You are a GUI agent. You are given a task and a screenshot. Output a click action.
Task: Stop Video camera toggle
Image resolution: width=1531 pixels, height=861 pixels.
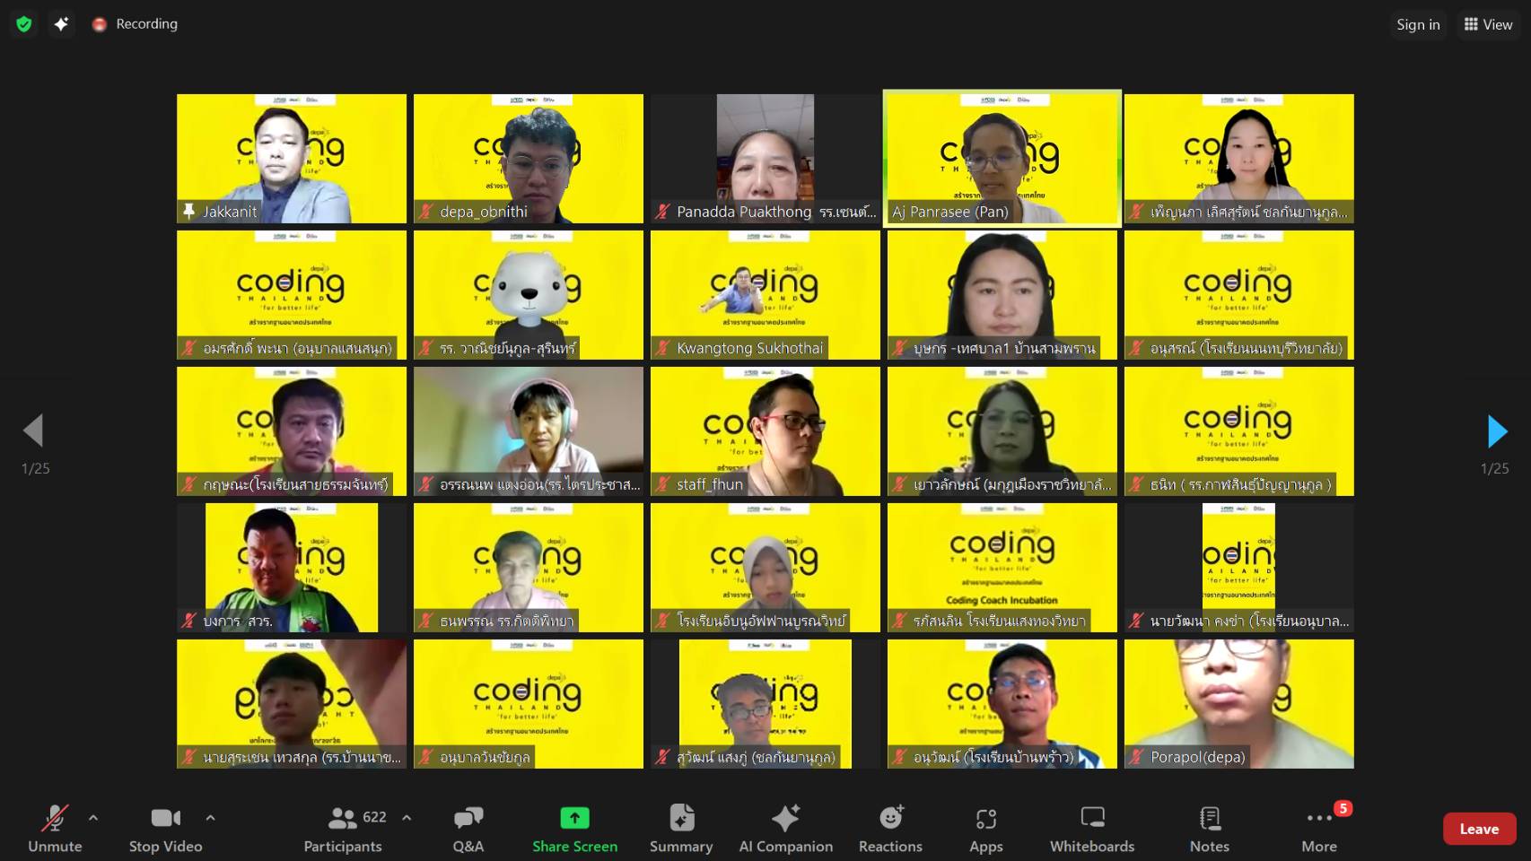point(165,828)
